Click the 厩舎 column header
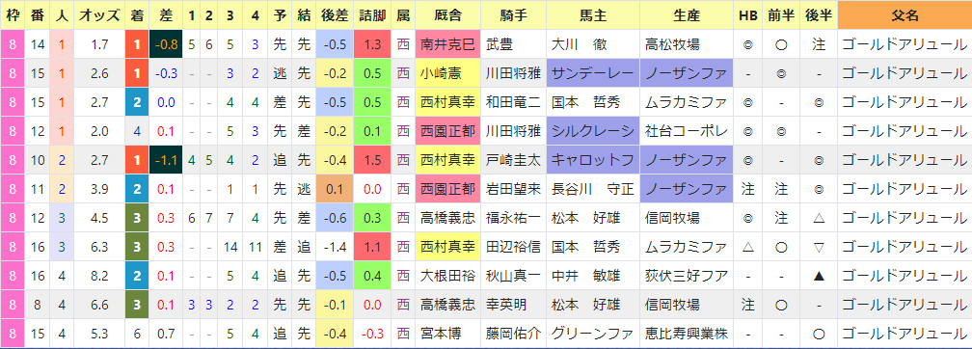Screen dimensions: 972x349 click(x=448, y=15)
